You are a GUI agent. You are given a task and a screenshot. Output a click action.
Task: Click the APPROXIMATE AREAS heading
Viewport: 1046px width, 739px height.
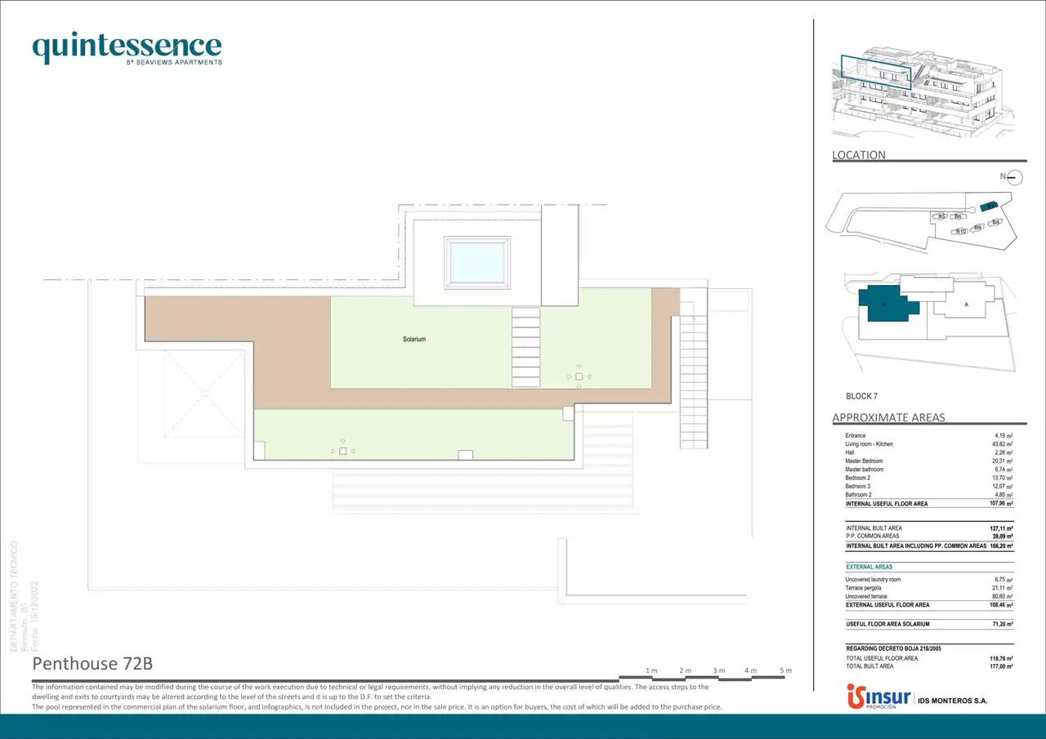(x=888, y=418)
